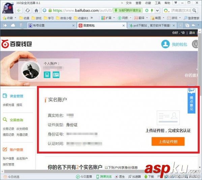The image size is (202, 180).
Task: Toggle the sidebar panel icon left of tabs
Action: tap(5, 26)
